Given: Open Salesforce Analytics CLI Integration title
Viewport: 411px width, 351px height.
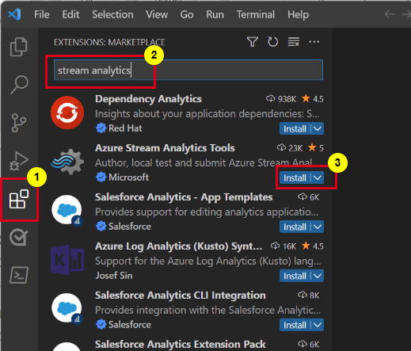Looking at the screenshot, I should (x=181, y=296).
